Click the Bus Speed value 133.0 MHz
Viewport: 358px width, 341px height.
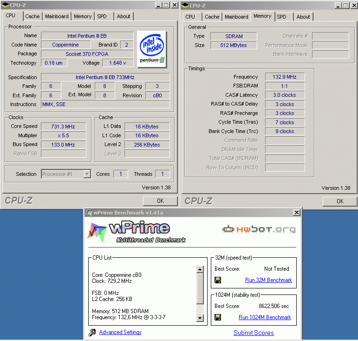click(x=63, y=145)
